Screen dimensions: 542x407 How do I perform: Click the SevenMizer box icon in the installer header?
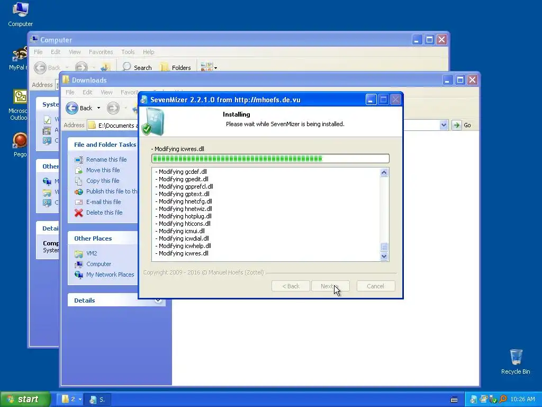pos(154,121)
